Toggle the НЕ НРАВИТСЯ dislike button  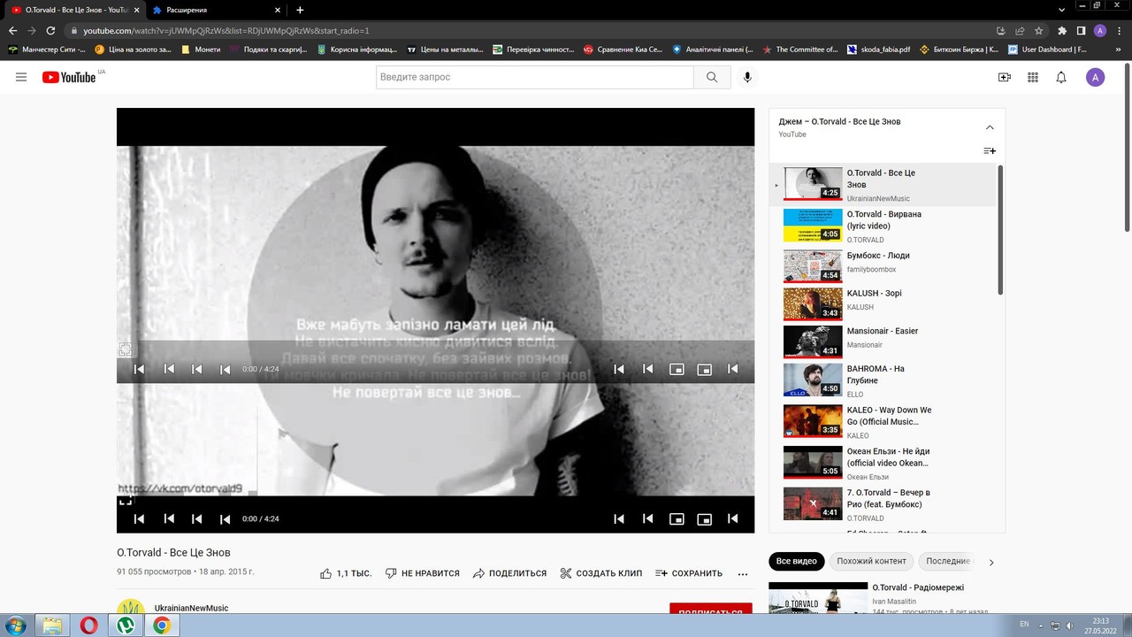point(423,573)
